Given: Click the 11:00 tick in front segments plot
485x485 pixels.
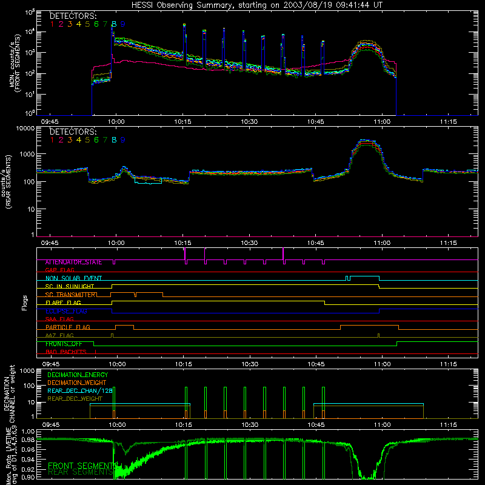Looking at the screenshot, I should point(382,122).
